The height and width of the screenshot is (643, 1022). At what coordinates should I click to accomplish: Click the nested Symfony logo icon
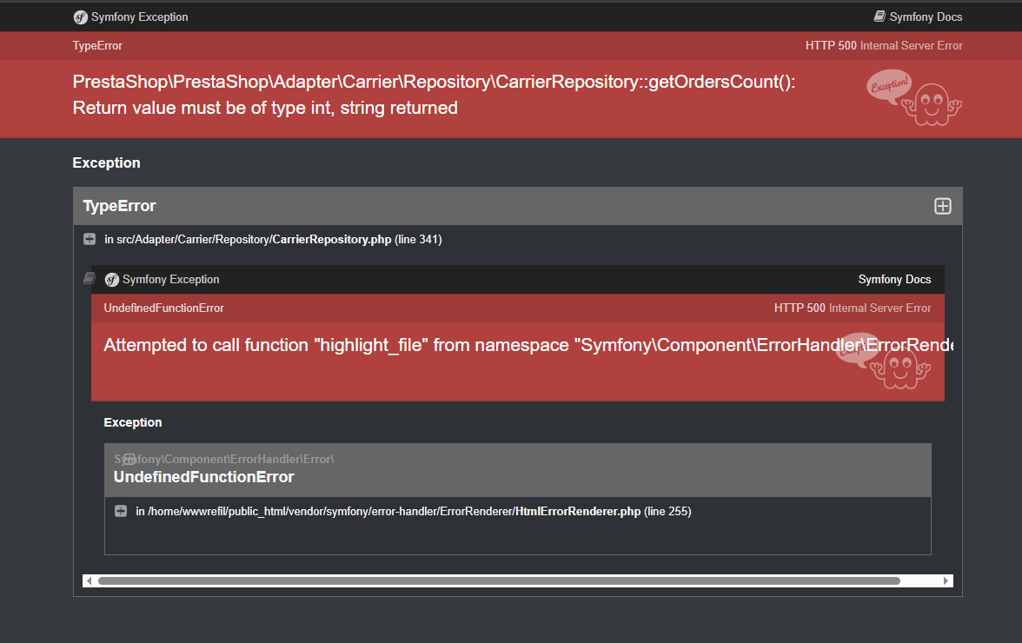(x=112, y=280)
